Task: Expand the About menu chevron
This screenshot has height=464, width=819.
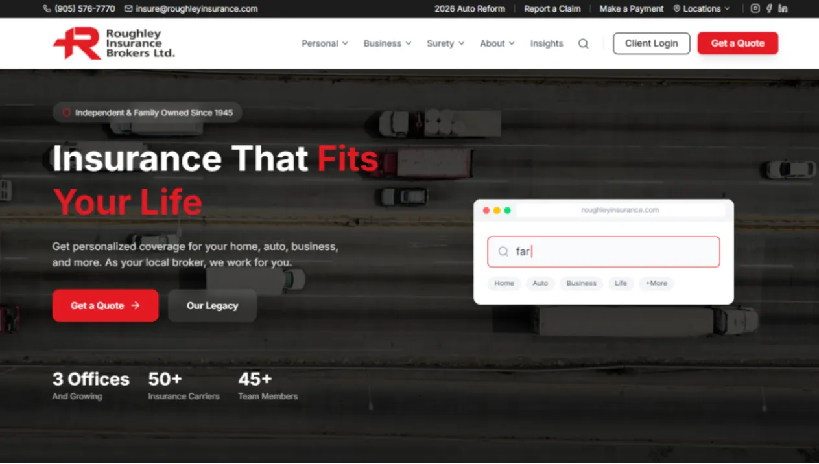Action: [512, 43]
